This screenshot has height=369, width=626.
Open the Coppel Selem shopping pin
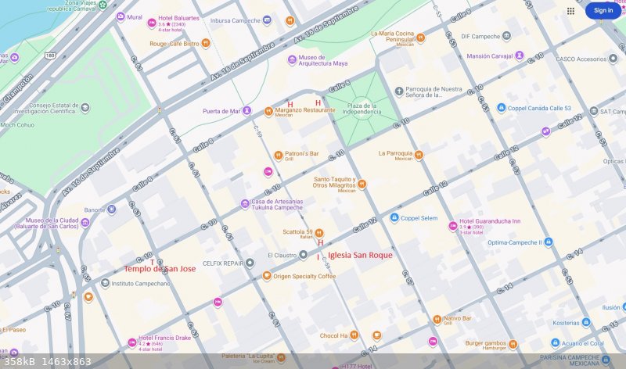pyautogui.click(x=394, y=218)
